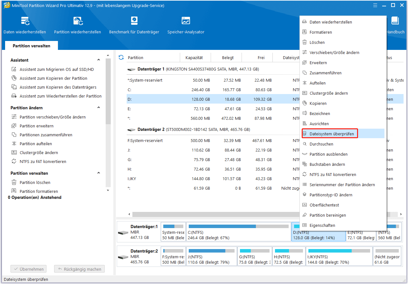The height and width of the screenshot is (284, 408).
Task: Collapse the Assistent section
Action: (99, 60)
